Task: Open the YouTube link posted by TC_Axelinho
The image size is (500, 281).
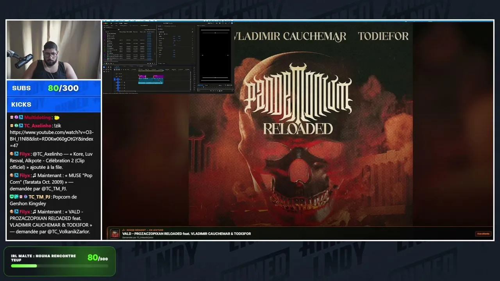Action: pos(52,139)
